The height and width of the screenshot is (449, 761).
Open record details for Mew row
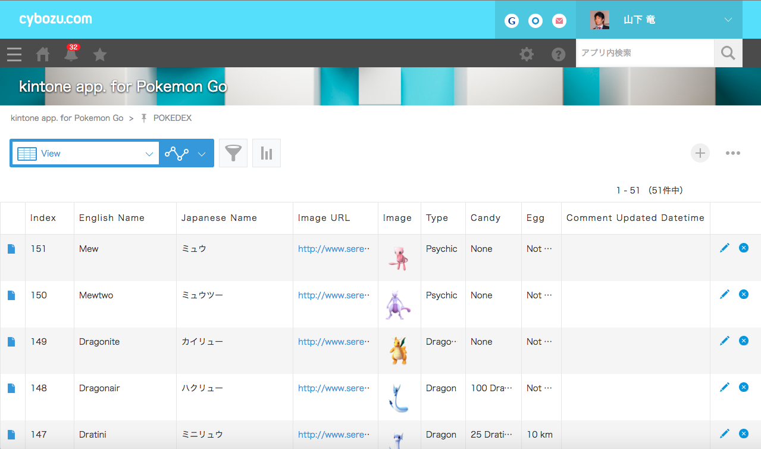point(11,249)
